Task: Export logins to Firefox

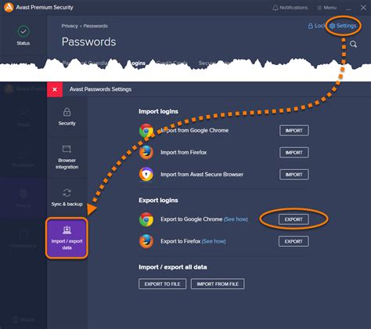Action: pyautogui.click(x=294, y=241)
